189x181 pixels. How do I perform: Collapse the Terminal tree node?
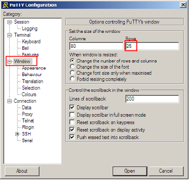[10, 35]
